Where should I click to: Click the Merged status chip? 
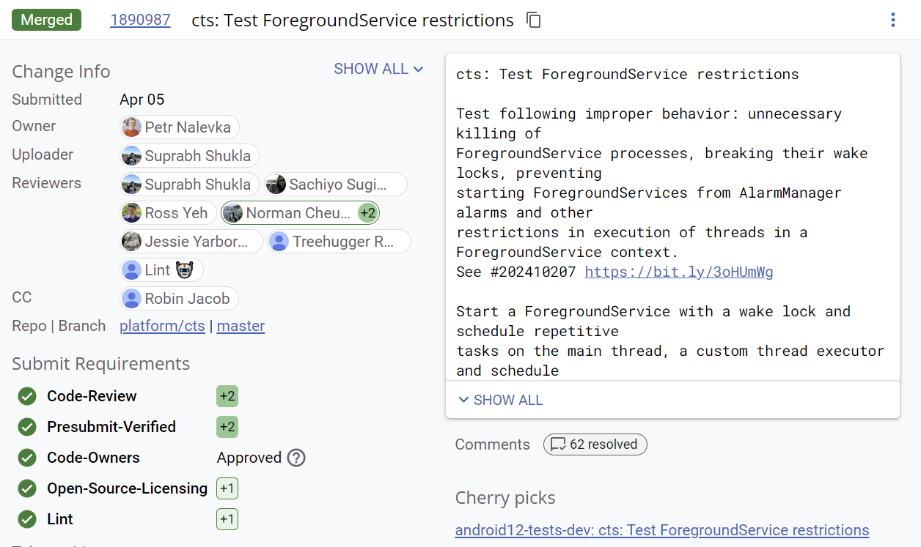tap(46, 20)
